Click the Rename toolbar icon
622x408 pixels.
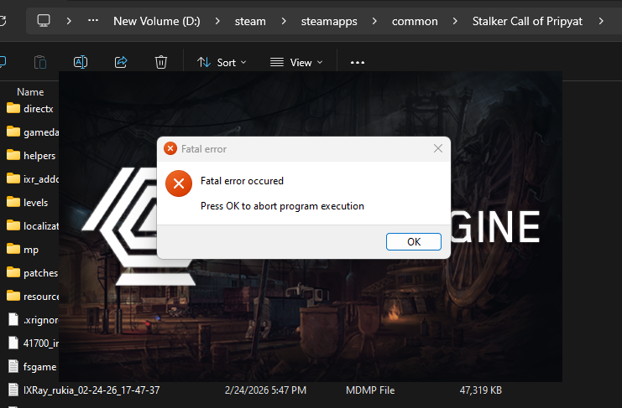81,62
